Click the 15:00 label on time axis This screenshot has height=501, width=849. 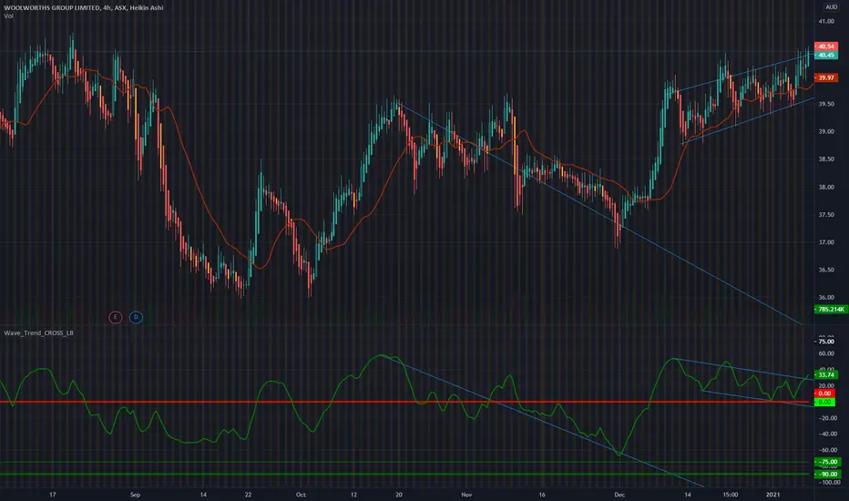click(x=730, y=495)
